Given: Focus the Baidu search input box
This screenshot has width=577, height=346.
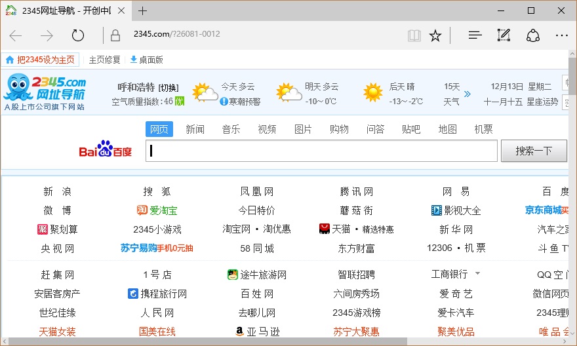Looking at the screenshot, I should (x=322, y=151).
